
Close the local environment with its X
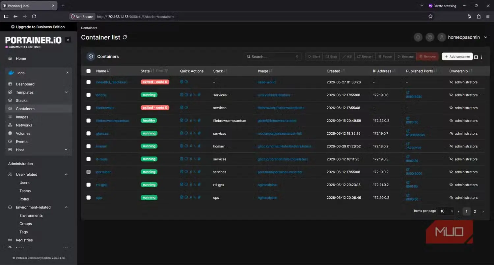[x=67, y=73]
